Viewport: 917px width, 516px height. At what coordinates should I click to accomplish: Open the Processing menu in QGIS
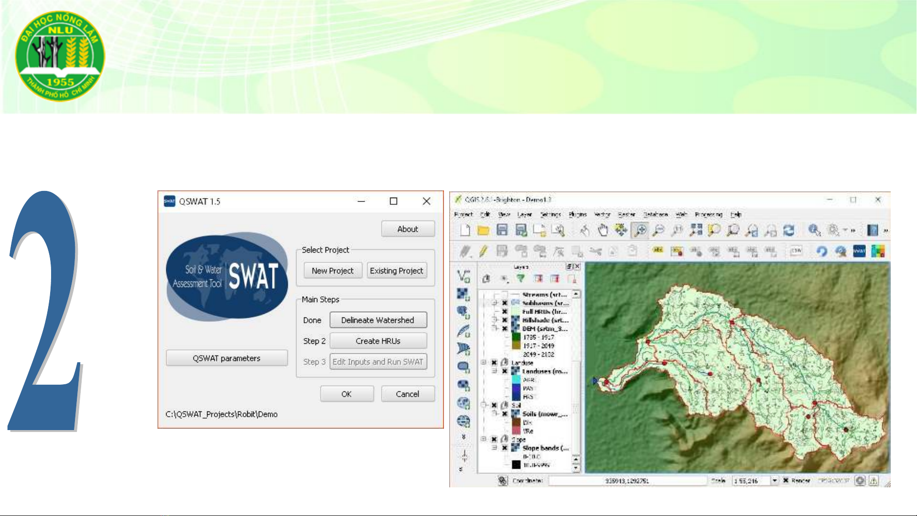[708, 215]
